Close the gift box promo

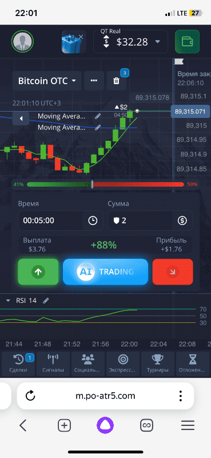point(81,37)
